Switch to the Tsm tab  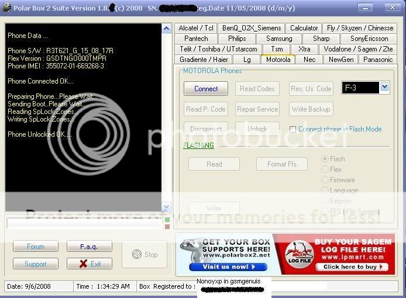point(277,49)
